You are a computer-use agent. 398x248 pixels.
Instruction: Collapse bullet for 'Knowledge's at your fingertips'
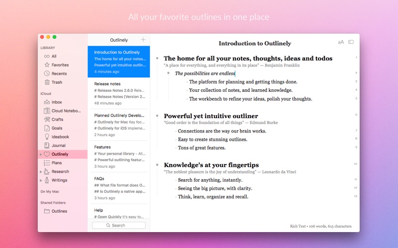157,165
